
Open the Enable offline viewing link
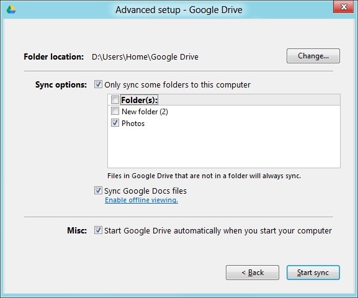point(141,200)
